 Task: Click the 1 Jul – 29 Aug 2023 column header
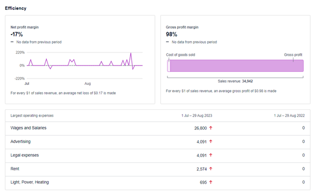pos(197,115)
